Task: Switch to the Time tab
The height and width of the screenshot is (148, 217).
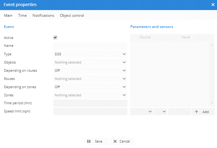Action: [22, 16]
